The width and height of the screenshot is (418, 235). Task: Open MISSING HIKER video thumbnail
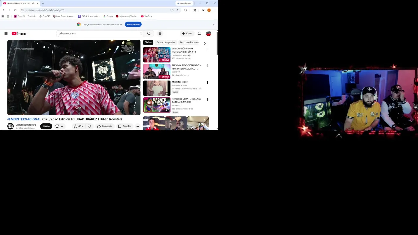point(157,88)
